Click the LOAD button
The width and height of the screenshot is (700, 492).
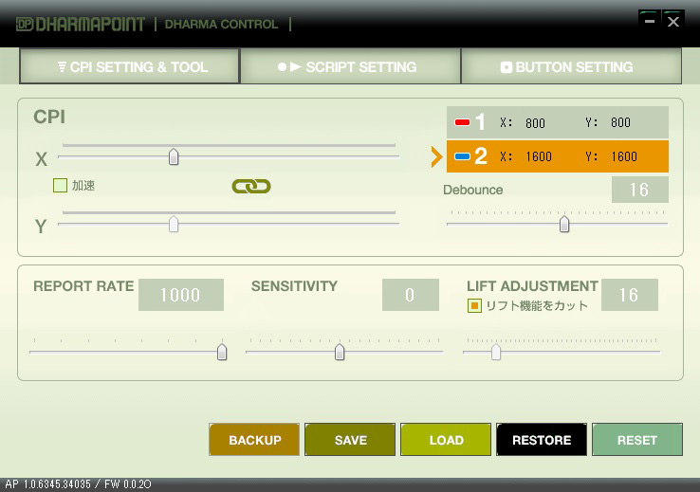point(446,440)
